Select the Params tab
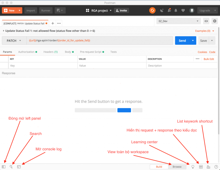Screen dimensions: 220x170 pyautogui.click(x=7, y=52)
